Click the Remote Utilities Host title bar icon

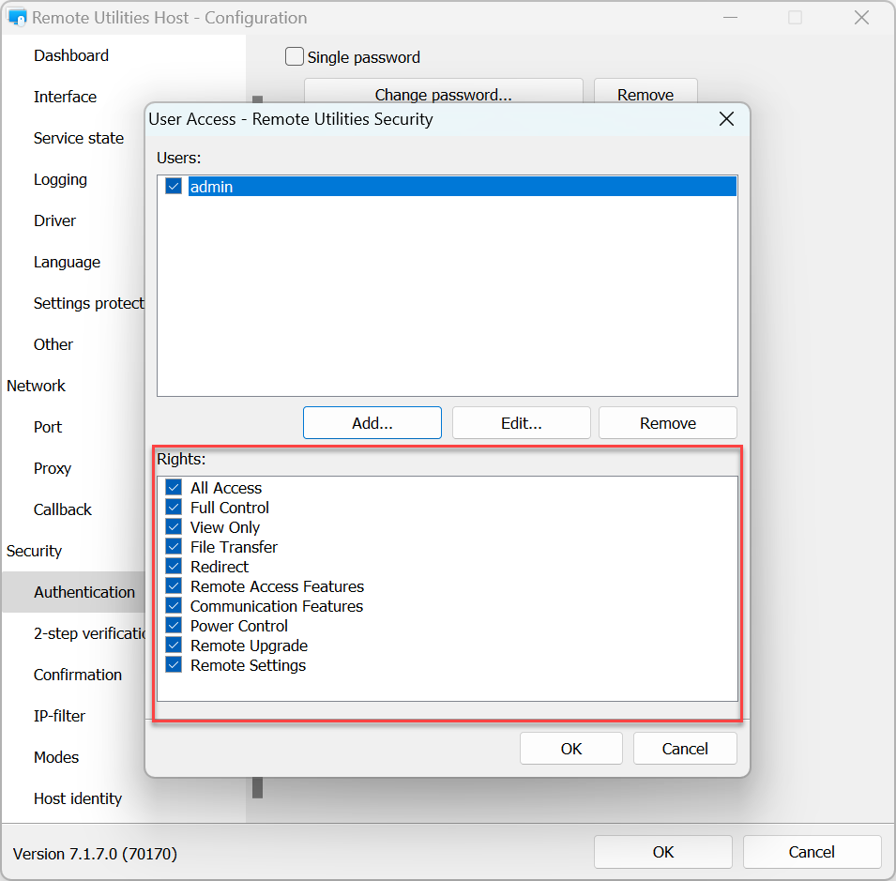[x=16, y=18]
